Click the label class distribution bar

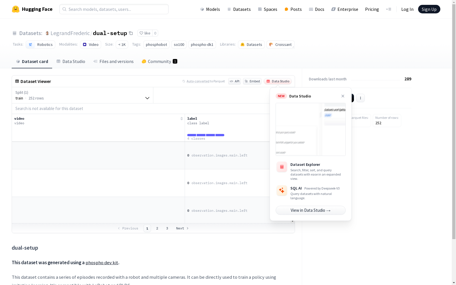206,135
